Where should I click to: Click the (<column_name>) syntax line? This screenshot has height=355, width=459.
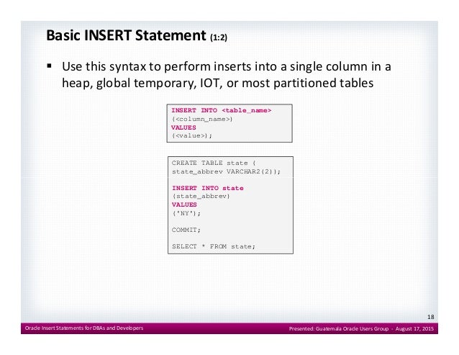click(x=202, y=120)
